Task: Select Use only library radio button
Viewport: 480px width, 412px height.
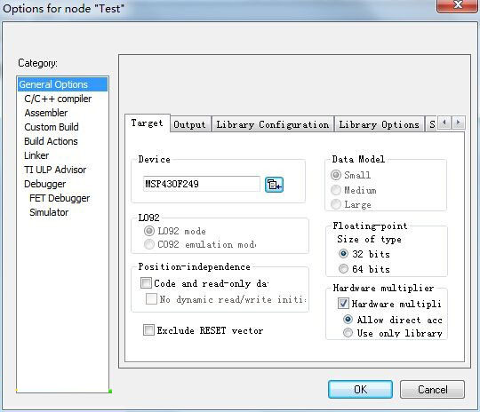Action: tap(348, 332)
